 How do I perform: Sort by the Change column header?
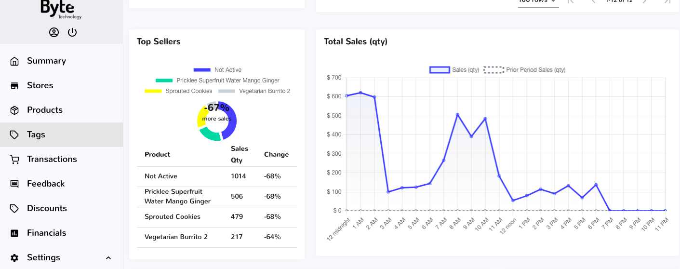coord(276,154)
